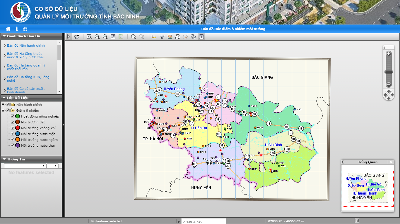Toggle the Điểm ô nhiễm layer group checkbox

[x=8, y=110]
